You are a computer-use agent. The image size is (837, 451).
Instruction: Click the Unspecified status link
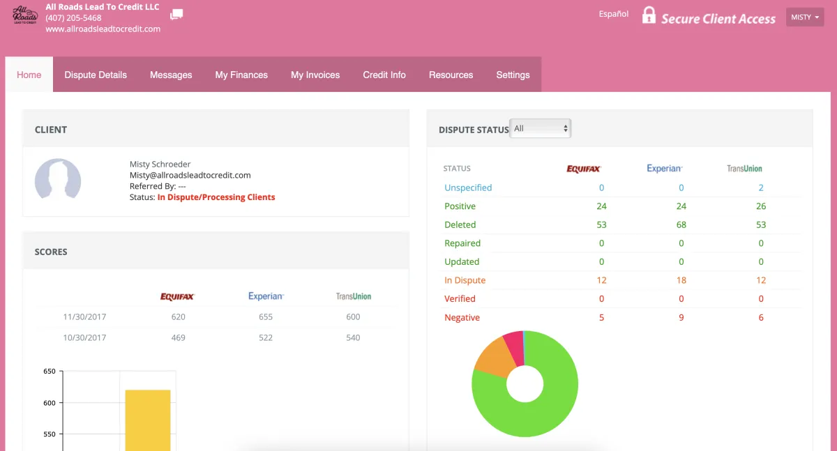click(468, 188)
